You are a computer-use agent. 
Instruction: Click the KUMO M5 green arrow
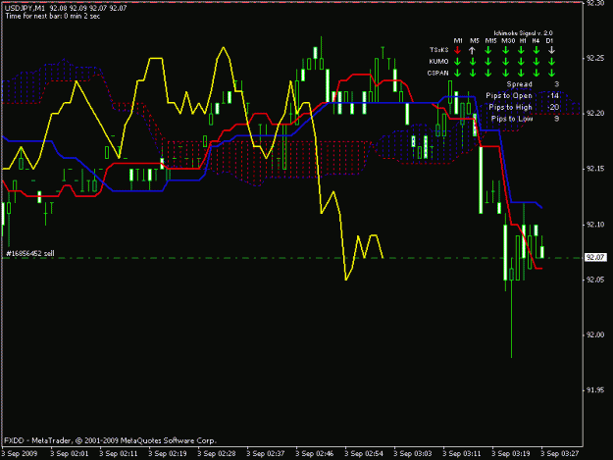[x=473, y=62]
